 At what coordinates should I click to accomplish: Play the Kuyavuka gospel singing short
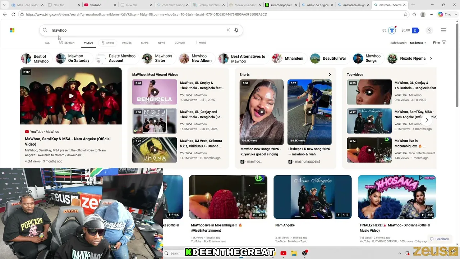coord(262,112)
